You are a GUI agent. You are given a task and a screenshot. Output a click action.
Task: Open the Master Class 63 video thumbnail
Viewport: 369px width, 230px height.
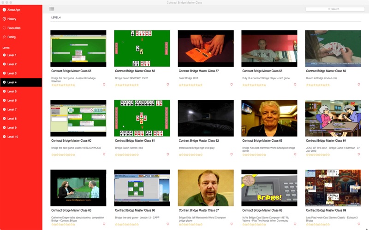[x=269, y=118]
